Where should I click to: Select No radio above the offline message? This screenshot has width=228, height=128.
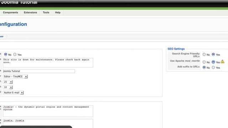[6, 54]
